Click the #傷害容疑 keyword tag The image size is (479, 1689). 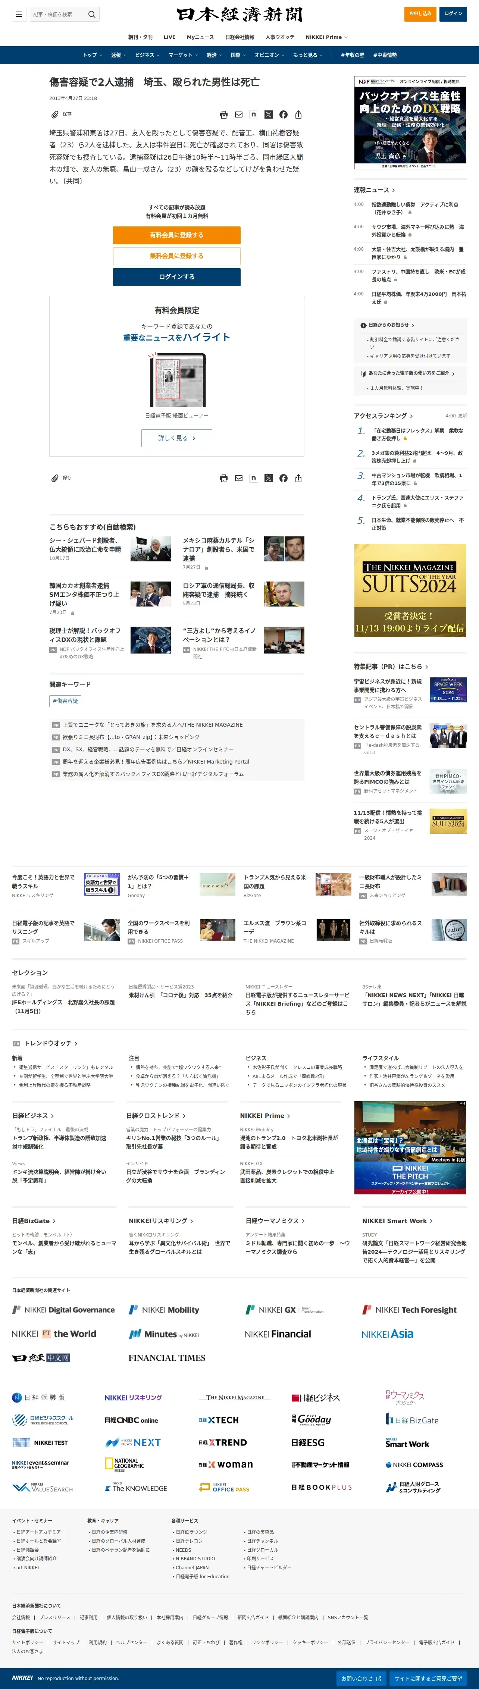pyautogui.click(x=66, y=701)
